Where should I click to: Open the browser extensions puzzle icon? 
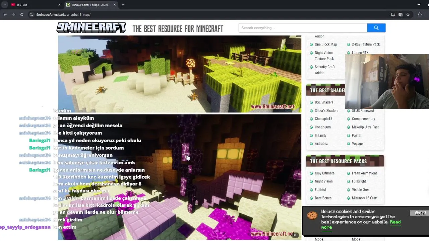(x=420, y=14)
